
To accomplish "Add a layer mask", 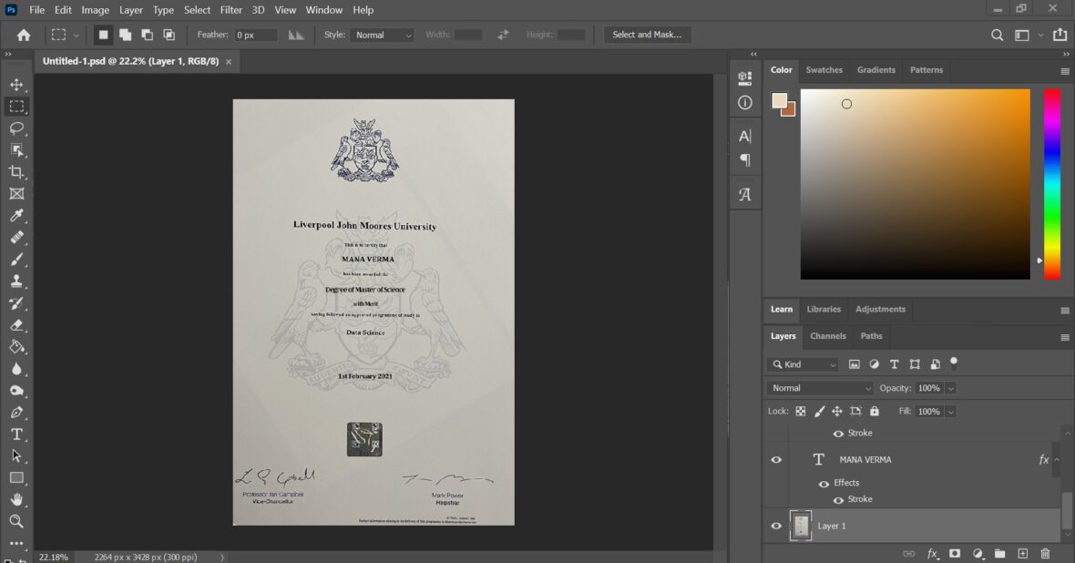I will point(955,553).
